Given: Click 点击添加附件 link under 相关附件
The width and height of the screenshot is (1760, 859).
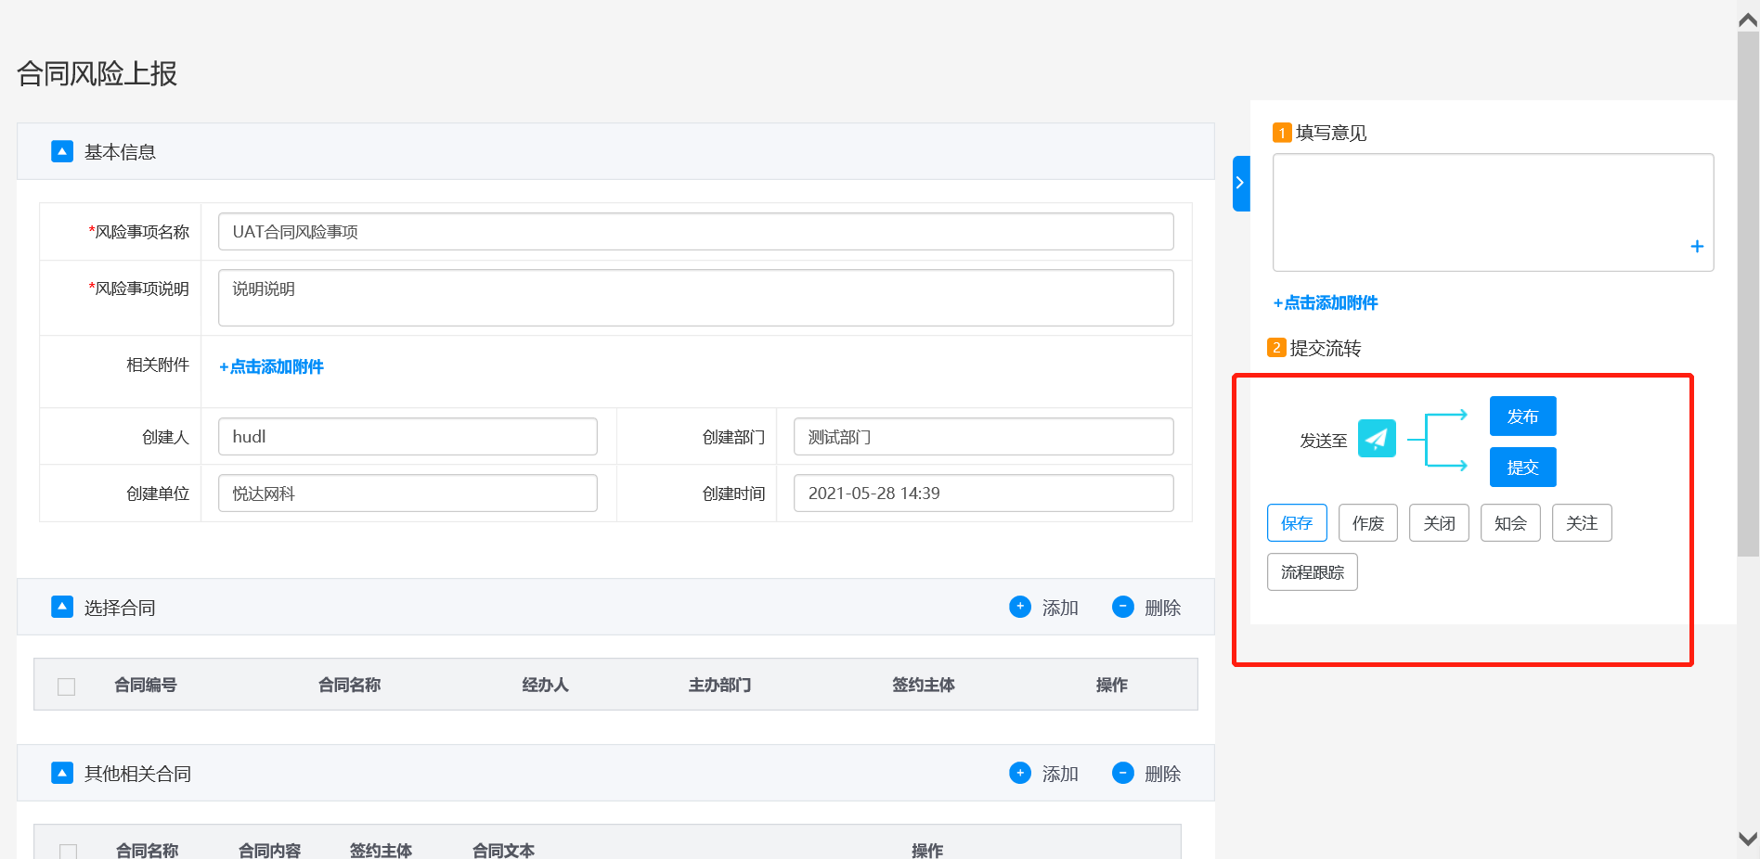Looking at the screenshot, I should (x=271, y=367).
